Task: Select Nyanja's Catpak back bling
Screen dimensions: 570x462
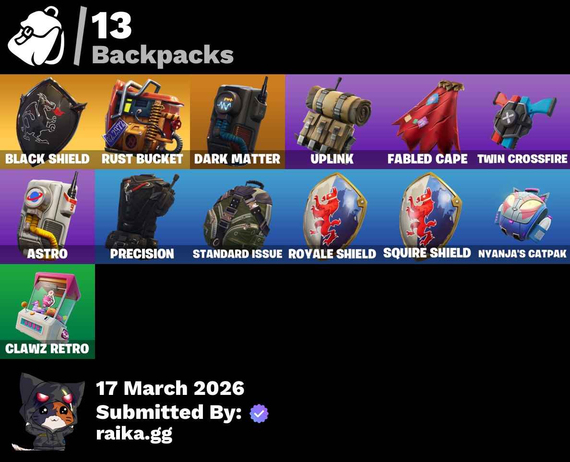Action: coord(522,217)
